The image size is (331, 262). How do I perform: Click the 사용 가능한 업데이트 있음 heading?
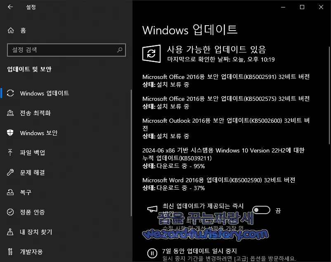pos(216,50)
